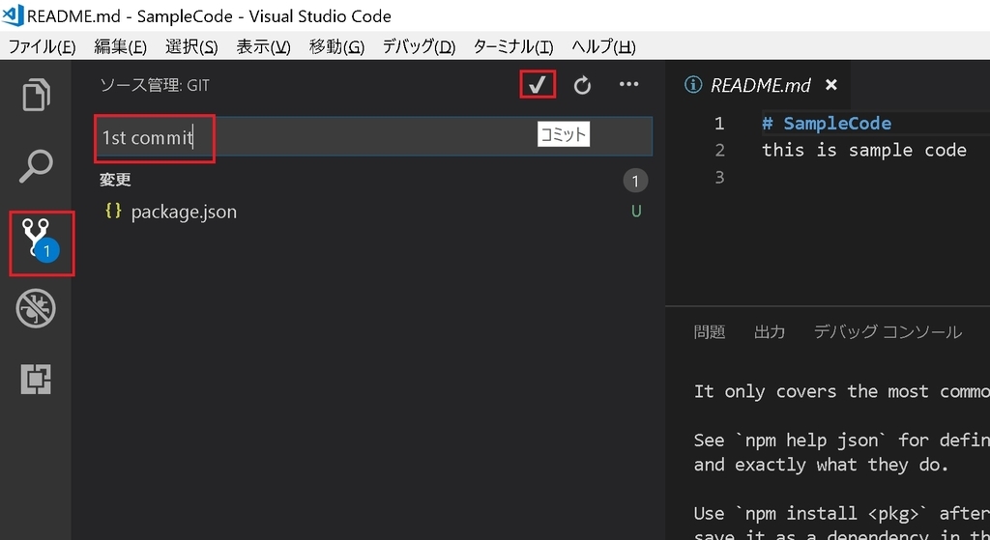Screen dimensions: 990x540
Task: Click the commit message input field
Action: point(374,137)
